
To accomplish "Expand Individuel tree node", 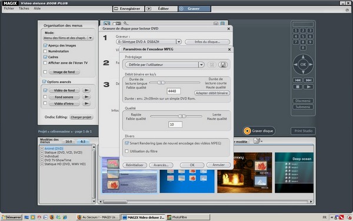I will click(x=42, y=156).
